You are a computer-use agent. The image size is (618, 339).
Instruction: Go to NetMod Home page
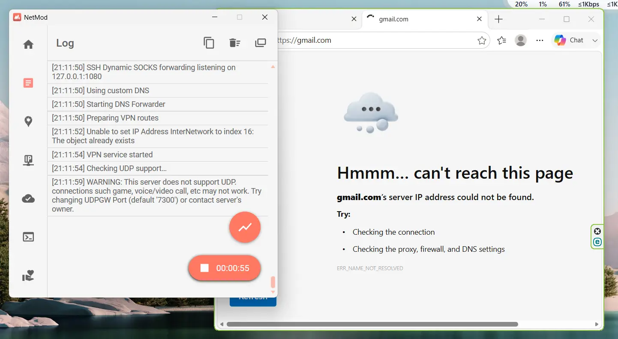[x=28, y=44]
